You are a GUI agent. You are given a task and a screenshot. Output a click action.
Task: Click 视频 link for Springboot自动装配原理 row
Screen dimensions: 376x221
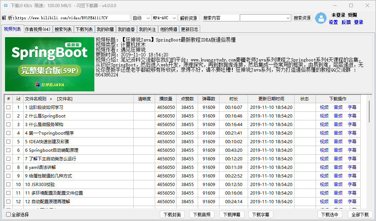pyautogui.click(x=324, y=150)
